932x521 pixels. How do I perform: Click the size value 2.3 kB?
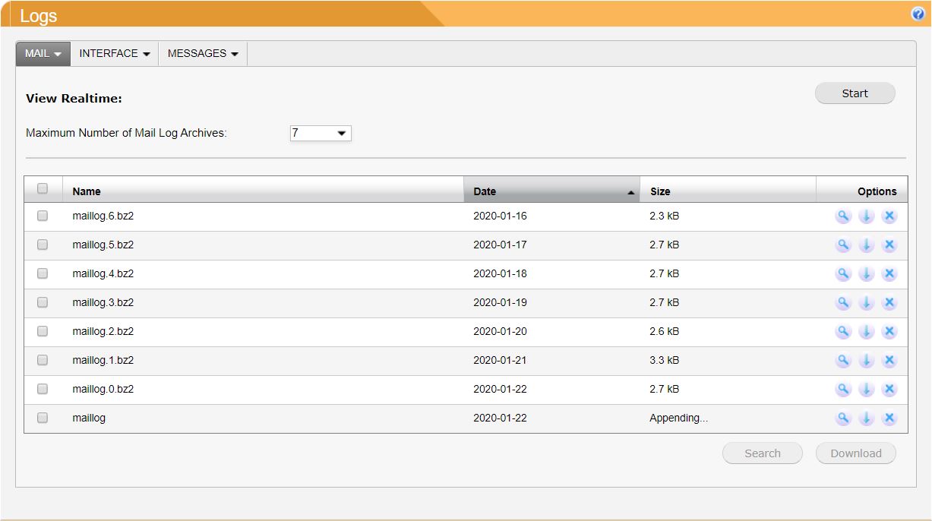click(x=665, y=216)
